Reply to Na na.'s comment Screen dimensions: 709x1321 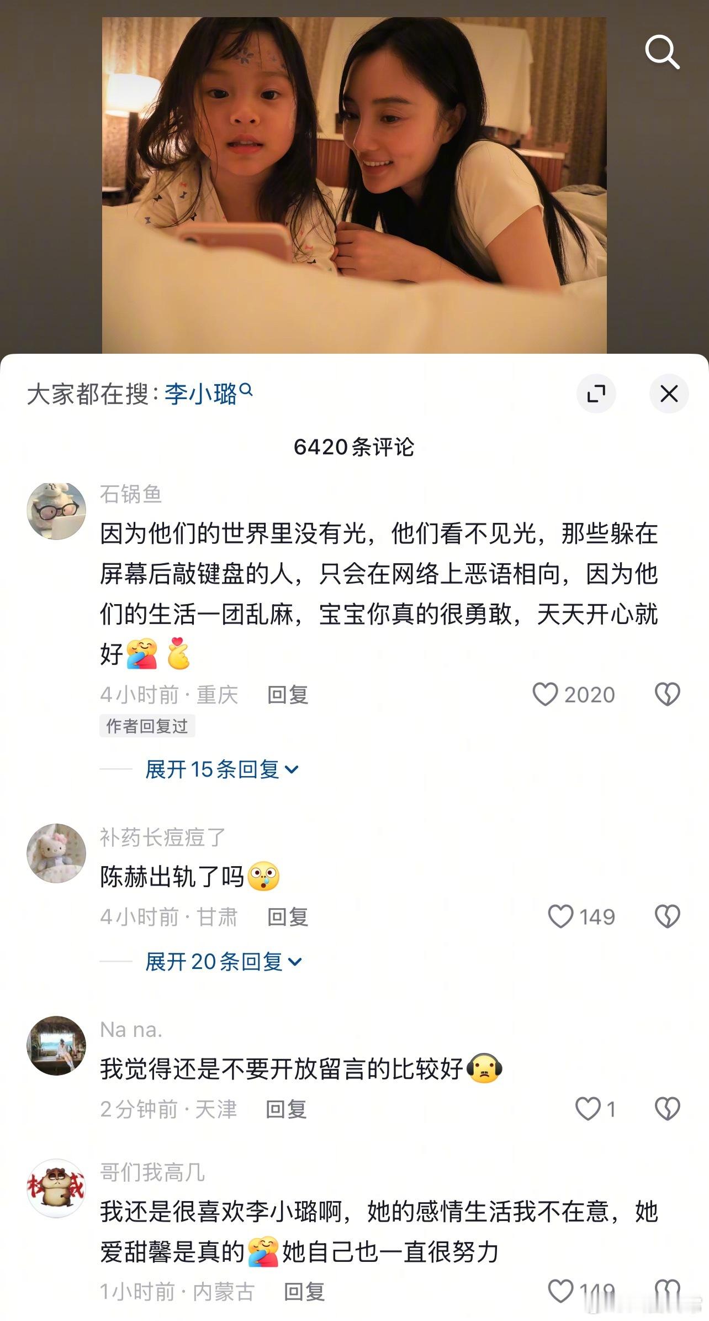click(x=286, y=1109)
